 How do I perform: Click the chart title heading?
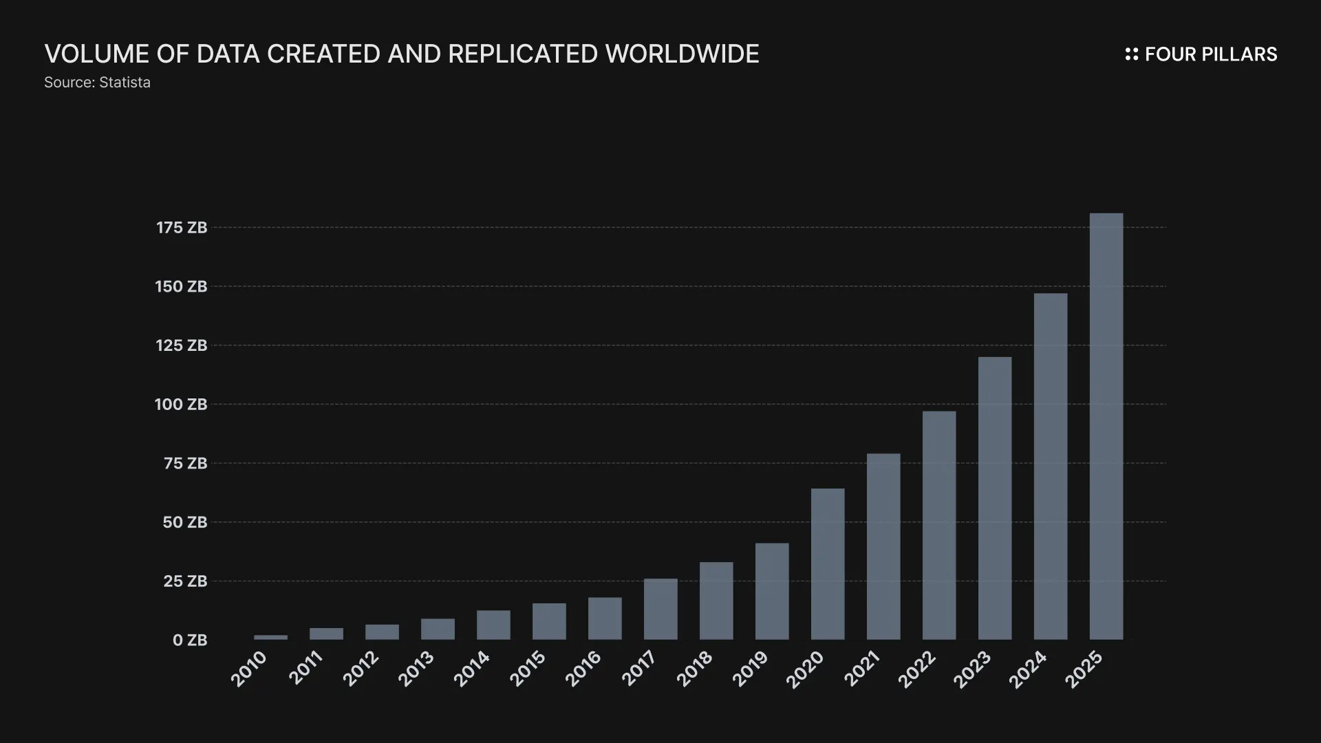(402, 54)
